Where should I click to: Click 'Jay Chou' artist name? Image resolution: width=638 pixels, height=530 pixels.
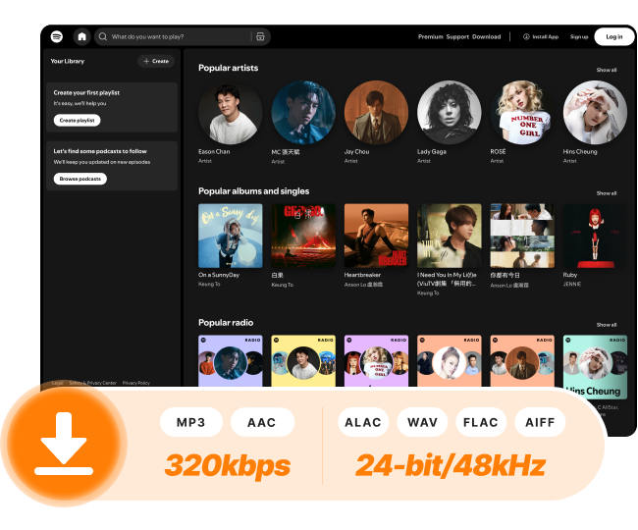(357, 152)
